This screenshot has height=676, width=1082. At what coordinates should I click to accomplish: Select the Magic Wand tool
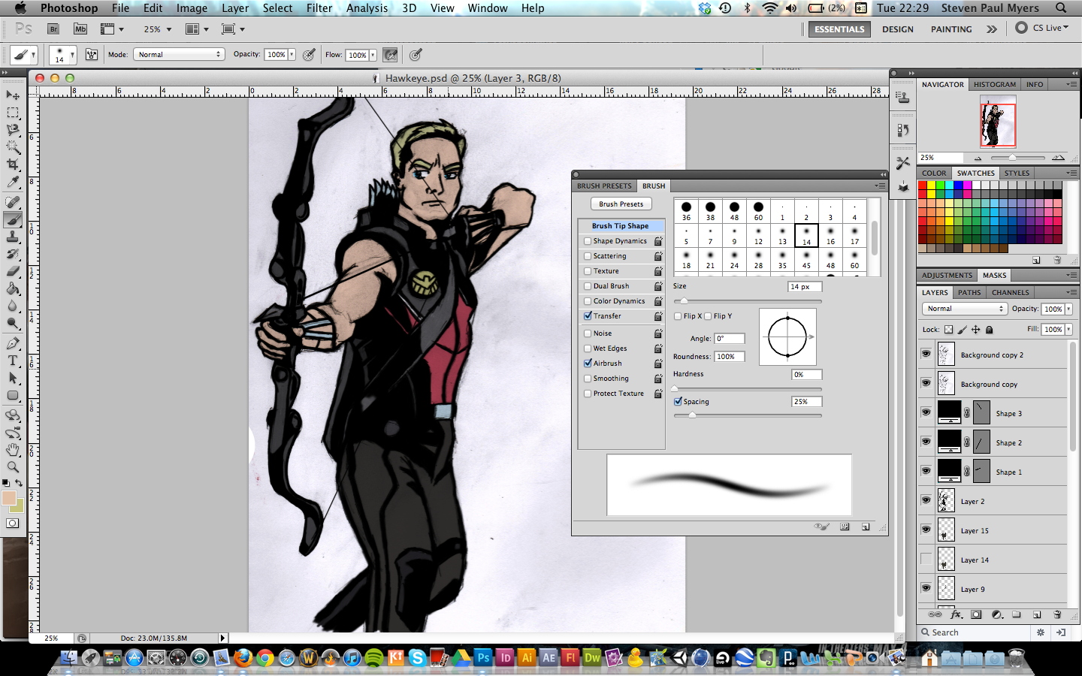point(13,147)
